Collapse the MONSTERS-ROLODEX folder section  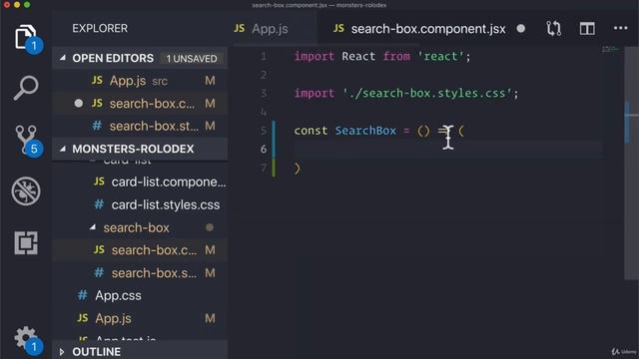pos(62,149)
